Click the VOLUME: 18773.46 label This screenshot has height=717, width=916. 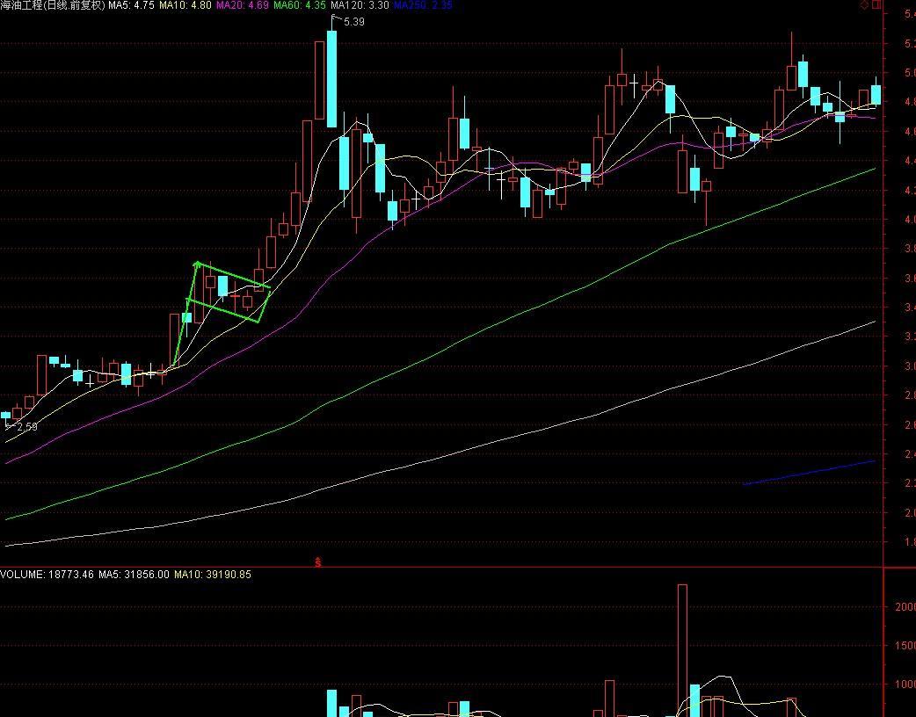click(47, 575)
